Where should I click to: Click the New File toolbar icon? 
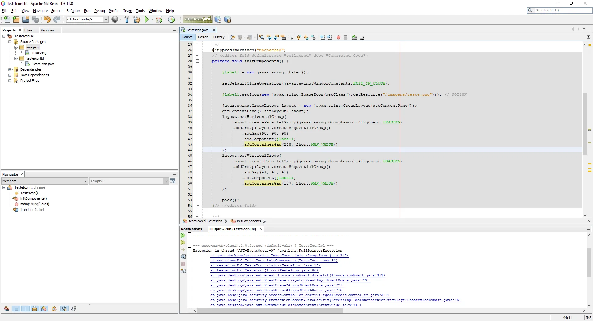pos(7,19)
